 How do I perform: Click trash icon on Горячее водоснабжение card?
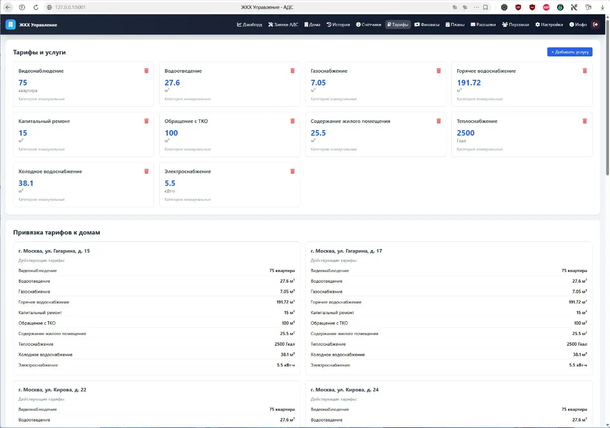coord(585,71)
